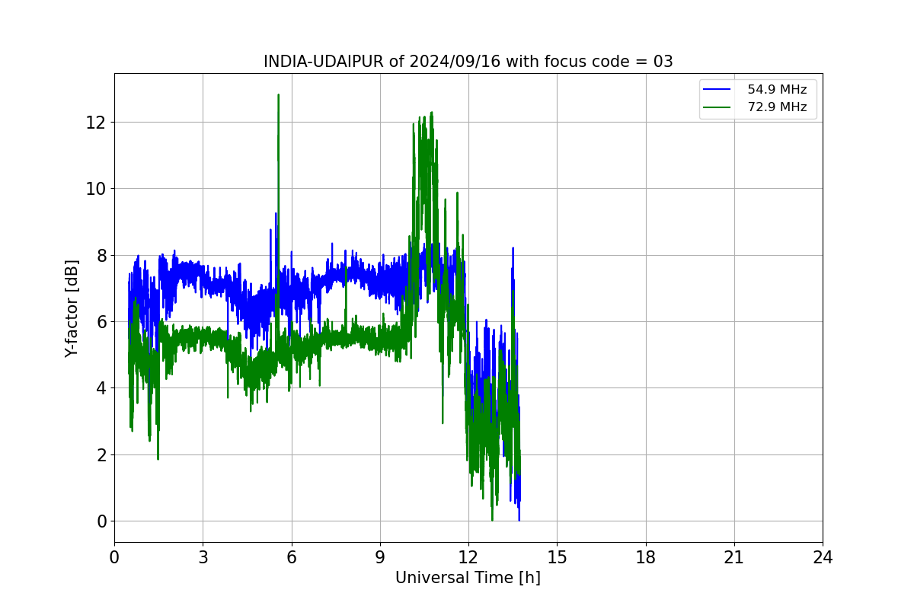
Task: Click x-axis tick label 21
Action: (734, 557)
